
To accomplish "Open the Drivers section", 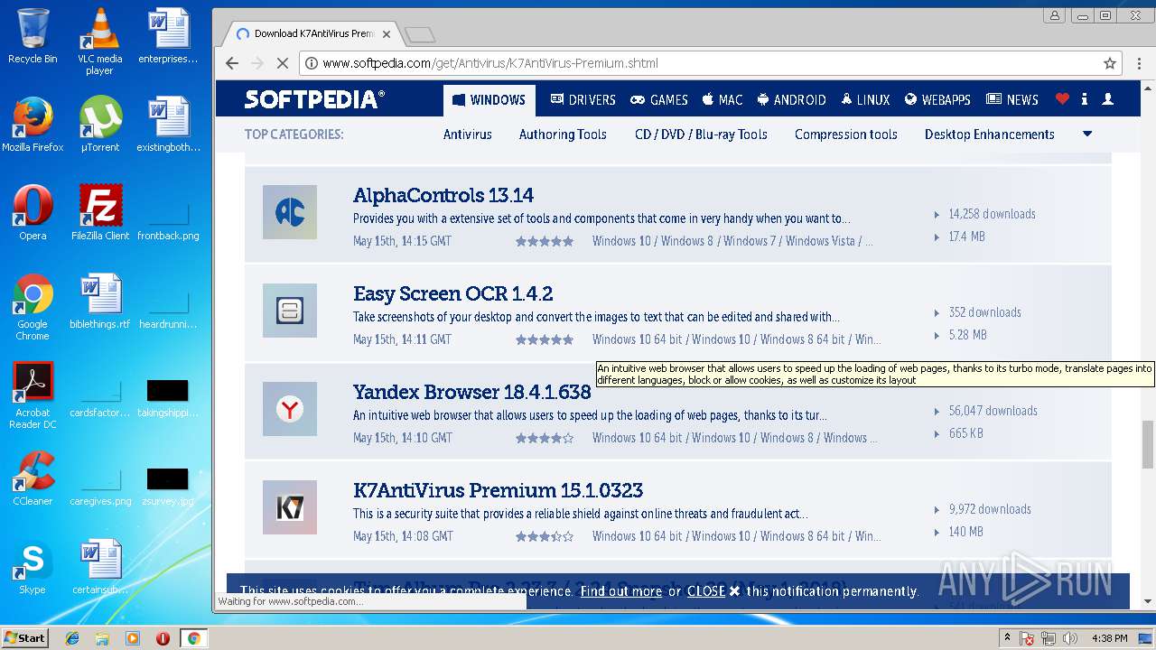I will [x=583, y=100].
